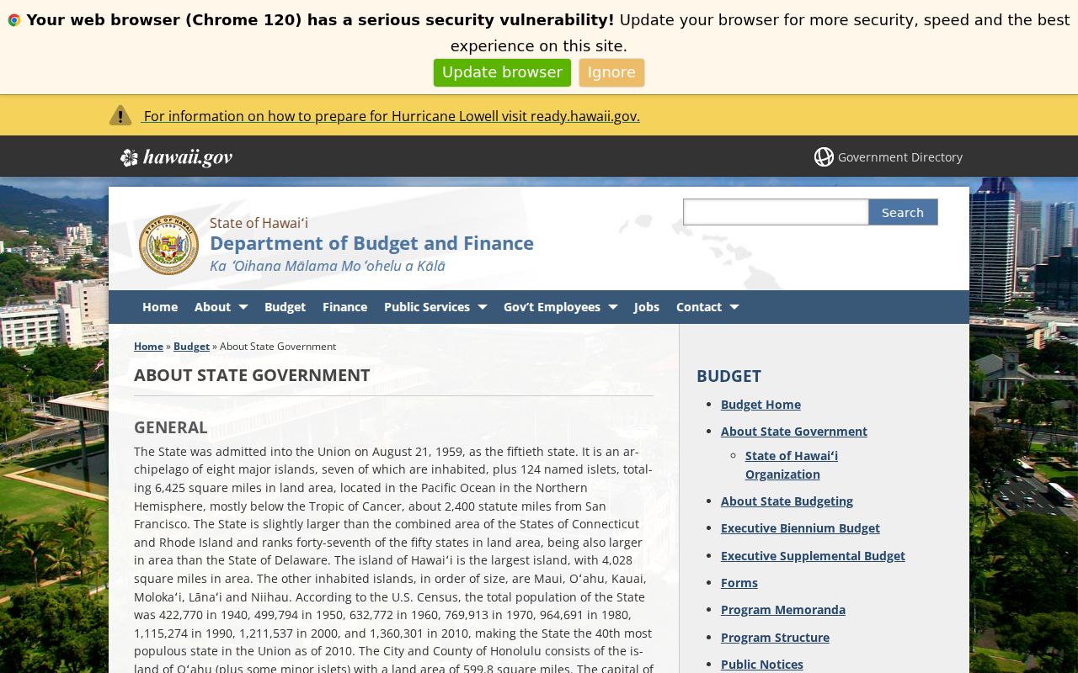Open the Home menu item
This screenshot has width=1078, height=673.
tap(160, 307)
